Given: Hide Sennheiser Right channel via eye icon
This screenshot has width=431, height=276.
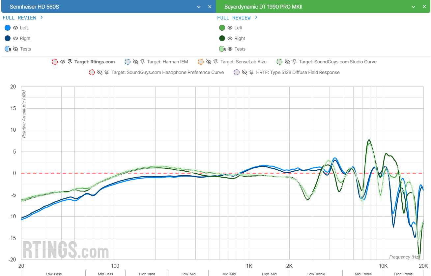Looking at the screenshot, I should click(x=15, y=38).
